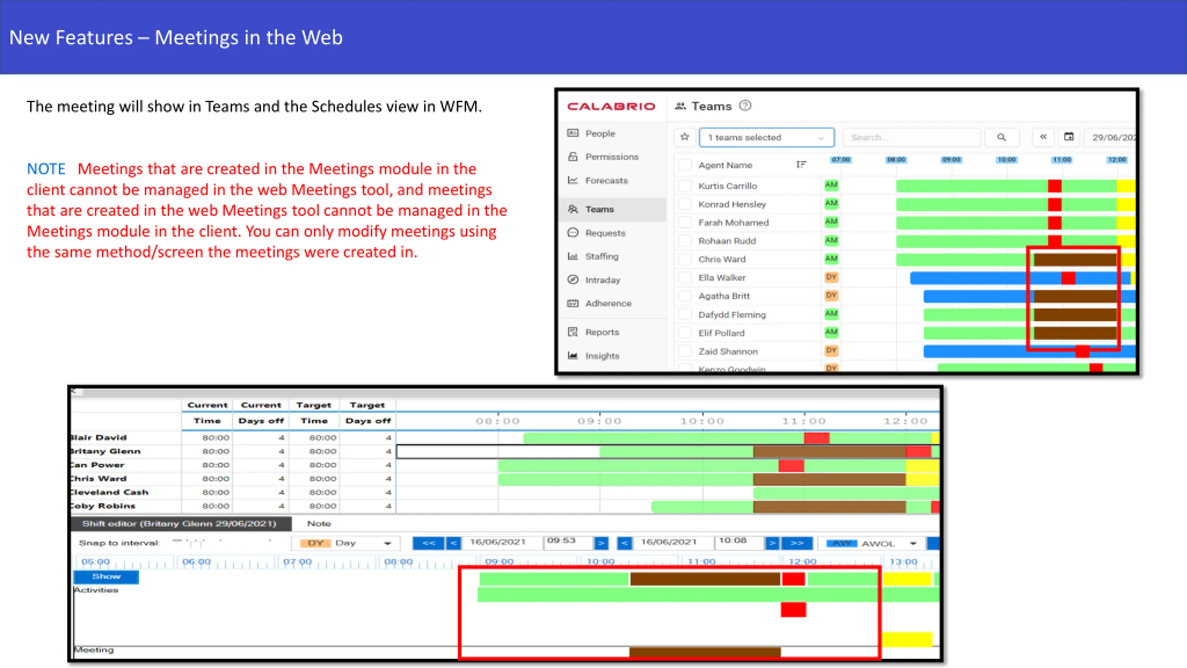Screen dimensions: 1187x668
Task: Select the Intraday menu item
Action: 603,280
